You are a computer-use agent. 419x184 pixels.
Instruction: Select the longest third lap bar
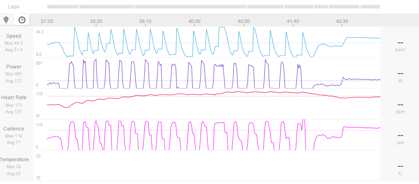pos(190,7)
